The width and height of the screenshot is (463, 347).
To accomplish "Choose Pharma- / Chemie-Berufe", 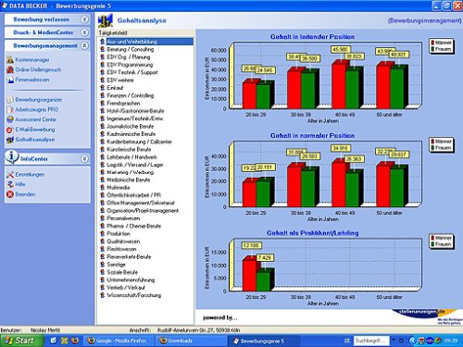I will 133,226.
